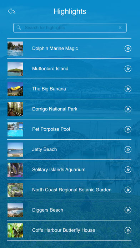Open The Big Banana text link
This screenshot has height=248, width=140.
49,89
